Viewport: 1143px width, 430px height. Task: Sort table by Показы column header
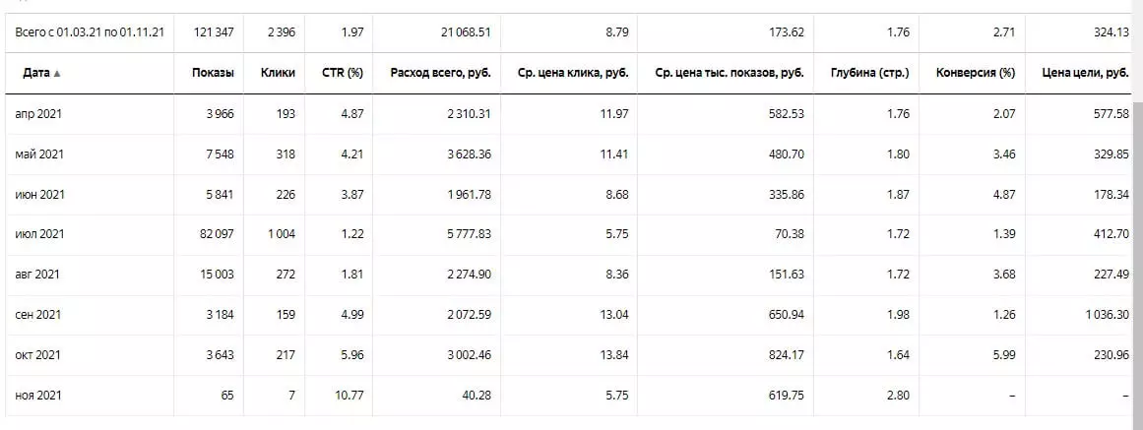[x=214, y=73]
